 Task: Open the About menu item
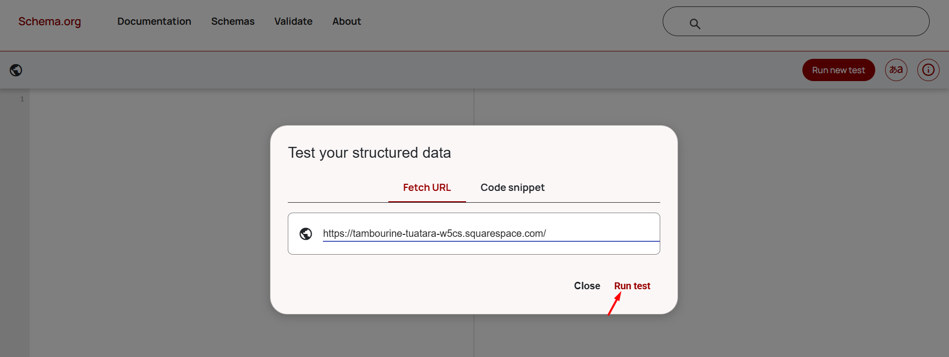[347, 21]
